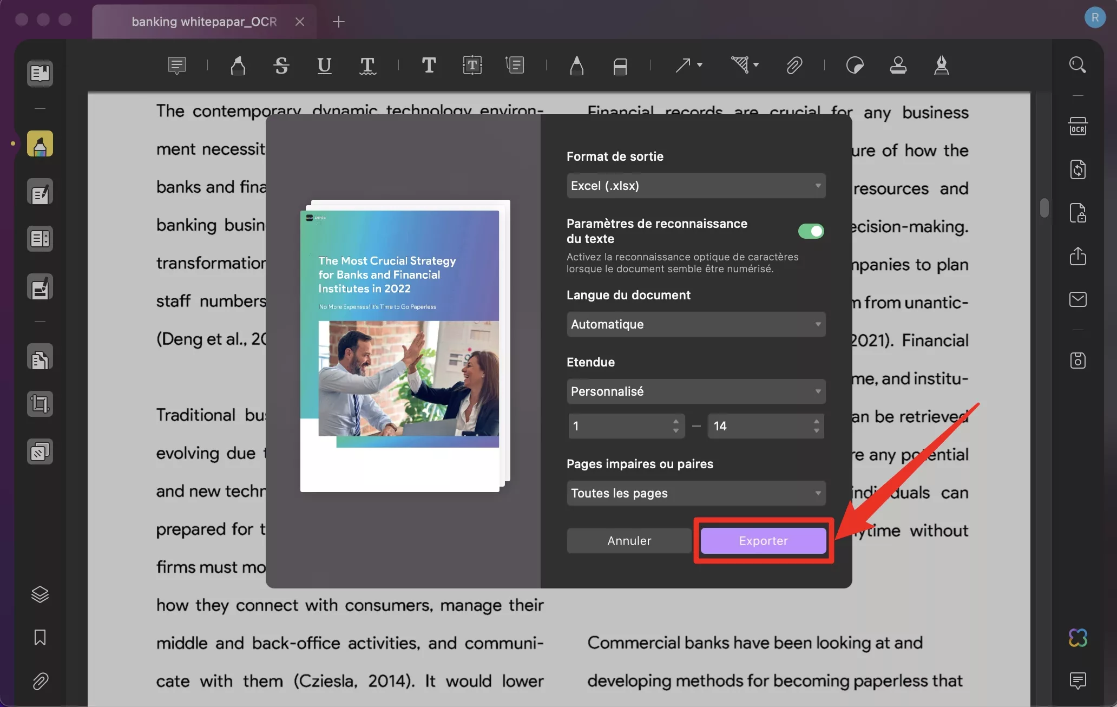Screen dimensions: 1117x707
Task: Open the sticker tool
Action: [855, 66]
